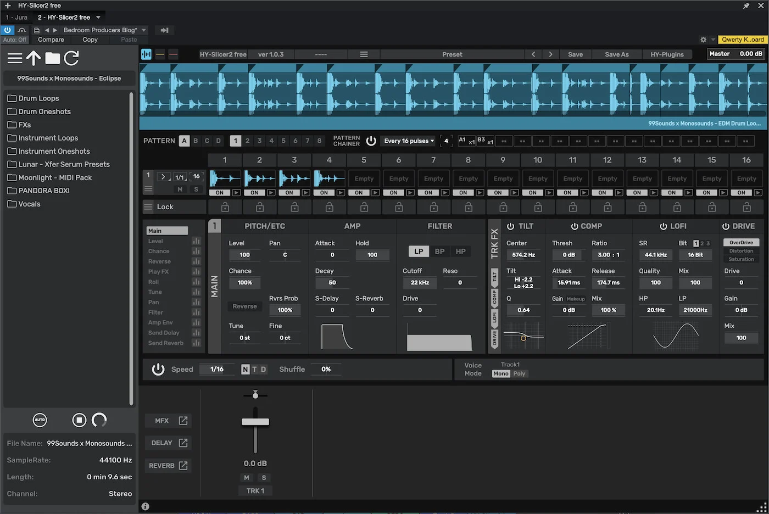Set Voice Mode to Poly
769x514 pixels.
click(519, 373)
